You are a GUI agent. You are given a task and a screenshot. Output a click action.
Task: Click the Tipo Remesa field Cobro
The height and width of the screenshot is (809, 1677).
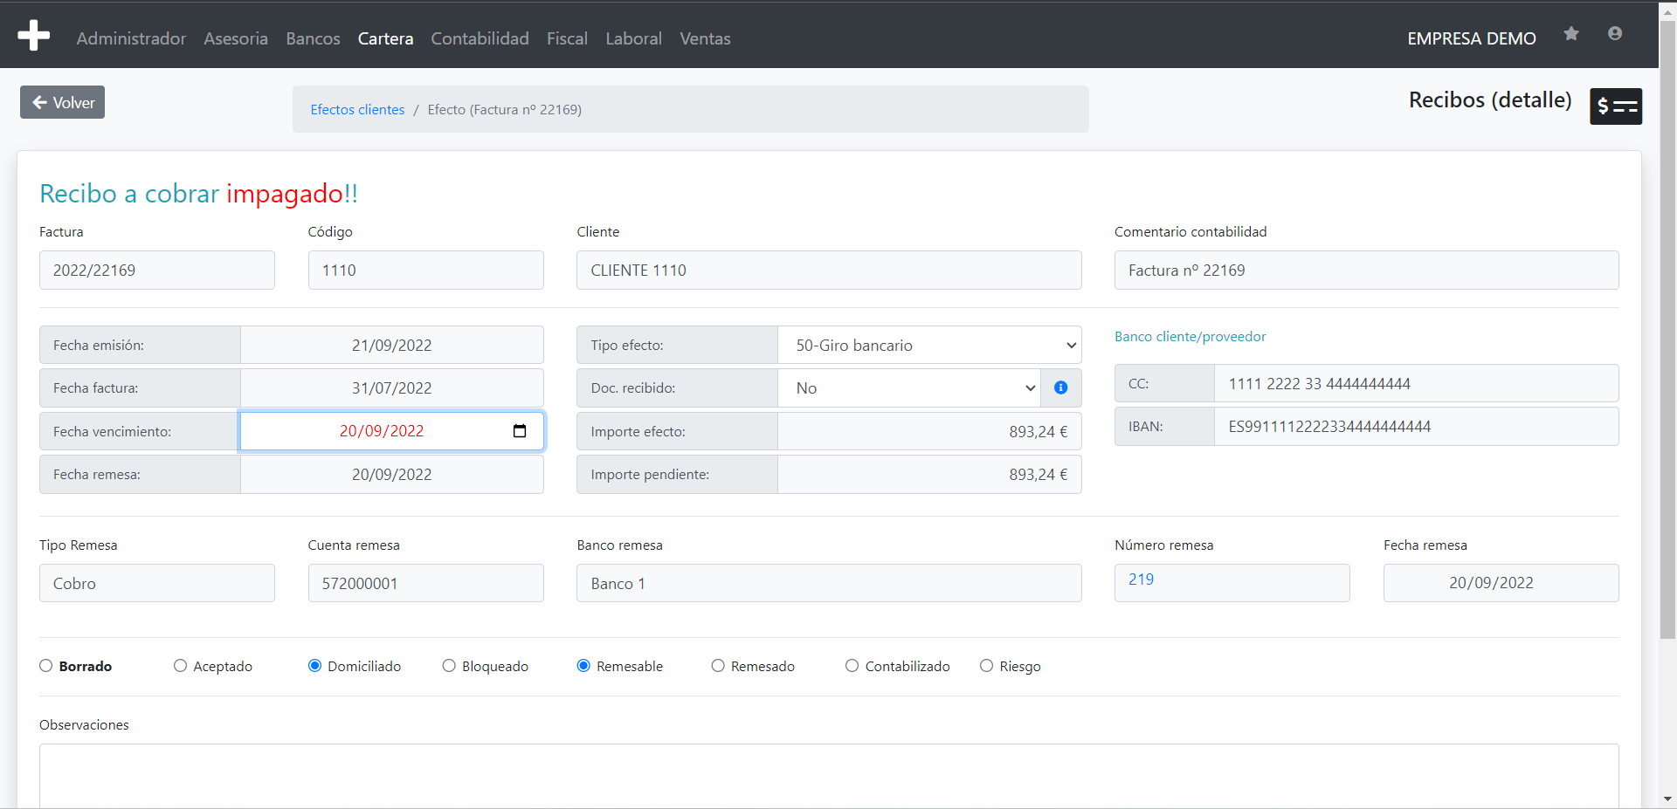click(x=157, y=583)
